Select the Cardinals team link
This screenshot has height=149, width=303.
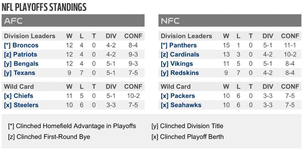(x=180, y=54)
